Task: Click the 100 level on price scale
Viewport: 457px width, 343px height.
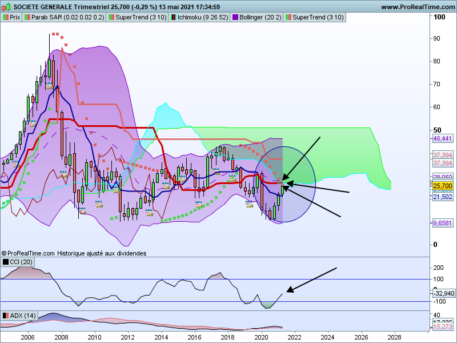Action: point(439,17)
